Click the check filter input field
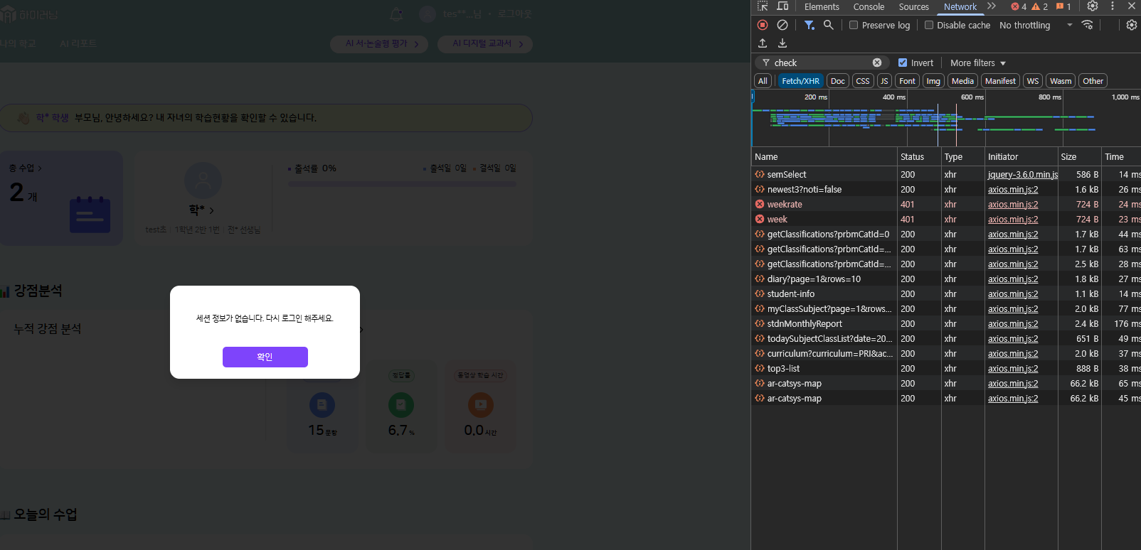Viewport: 1141px width, 550px height. point(822,63)
